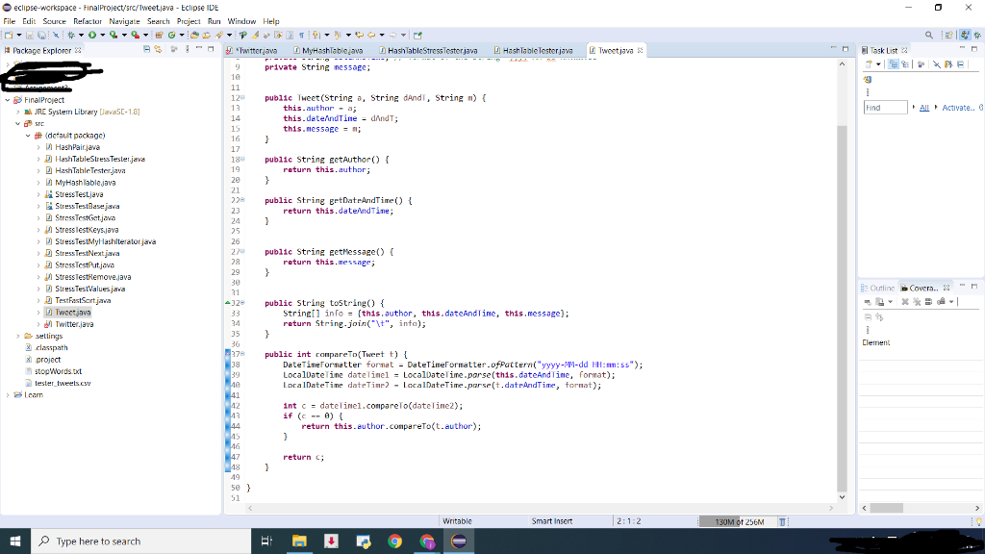Click Remove Active Session X icon in Coverage
The height and width of the screenshot is (554, 985).
(x=905, y=302)
